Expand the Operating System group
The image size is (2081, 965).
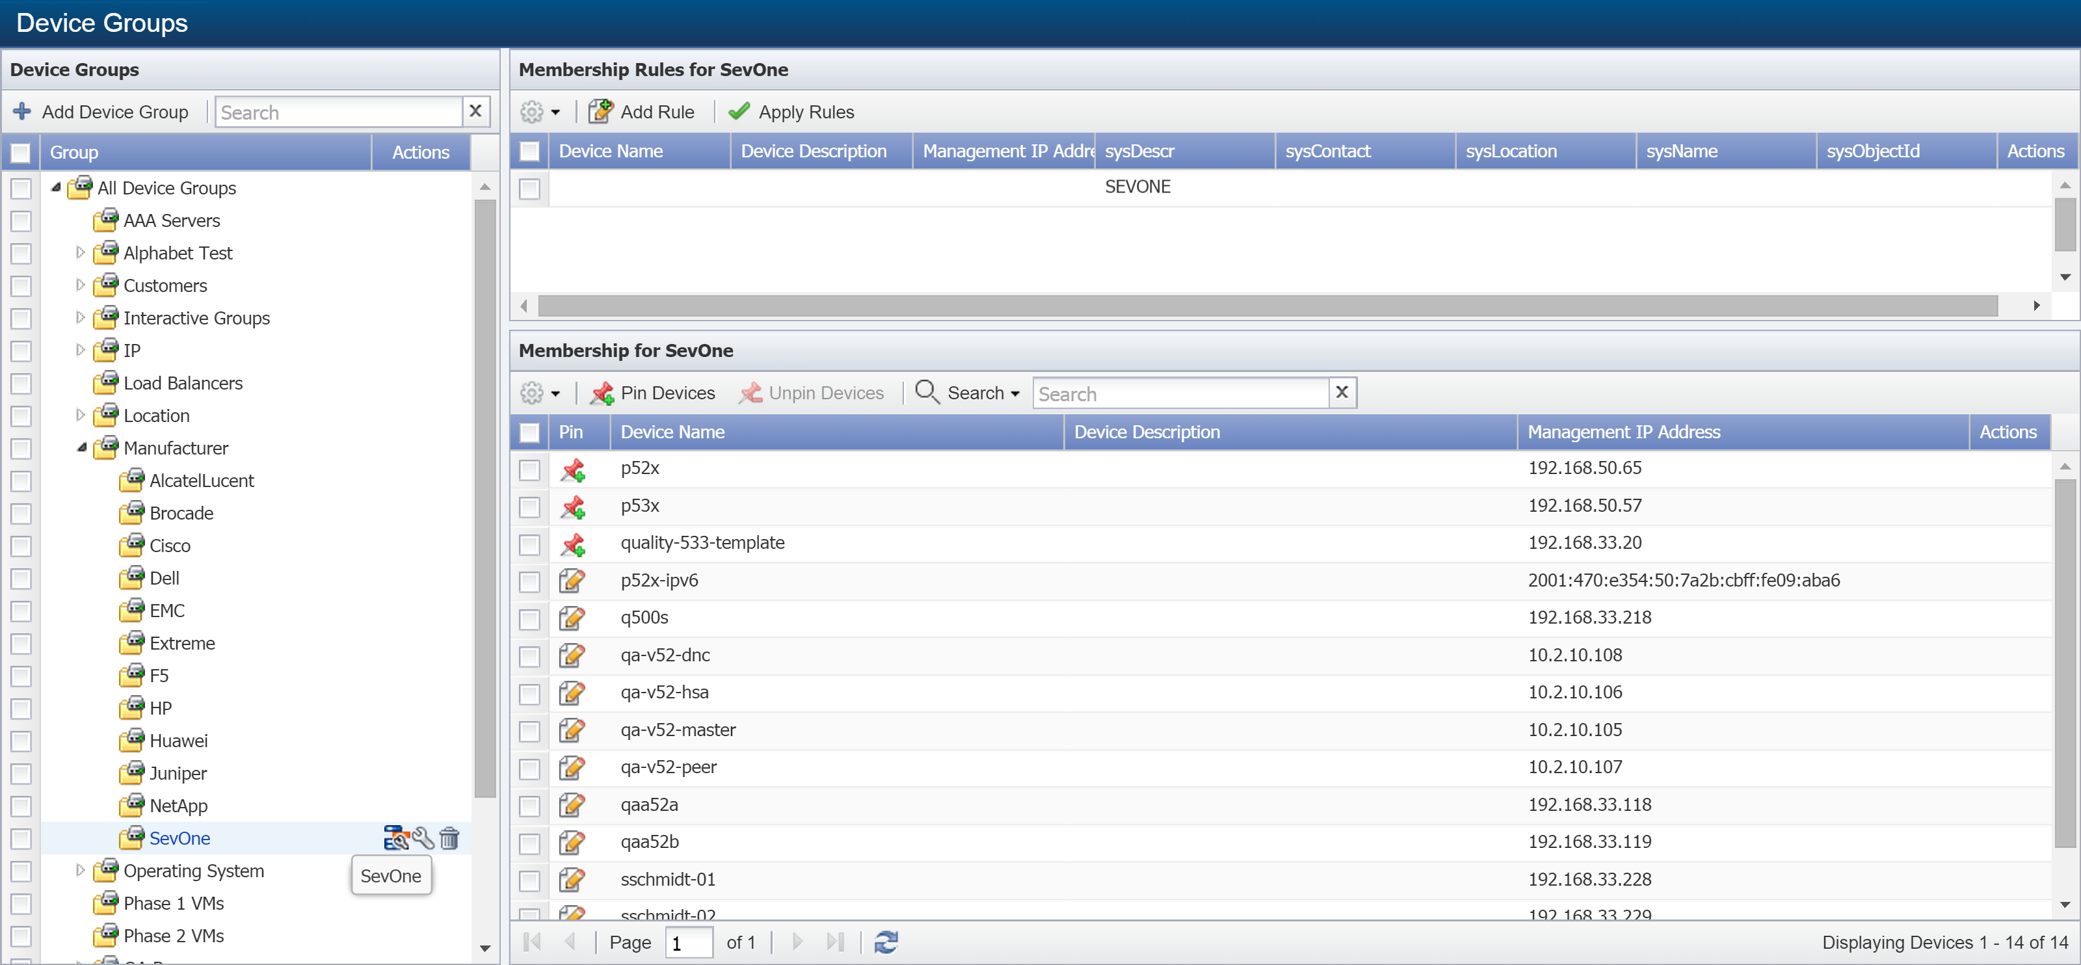pos(80,869)
